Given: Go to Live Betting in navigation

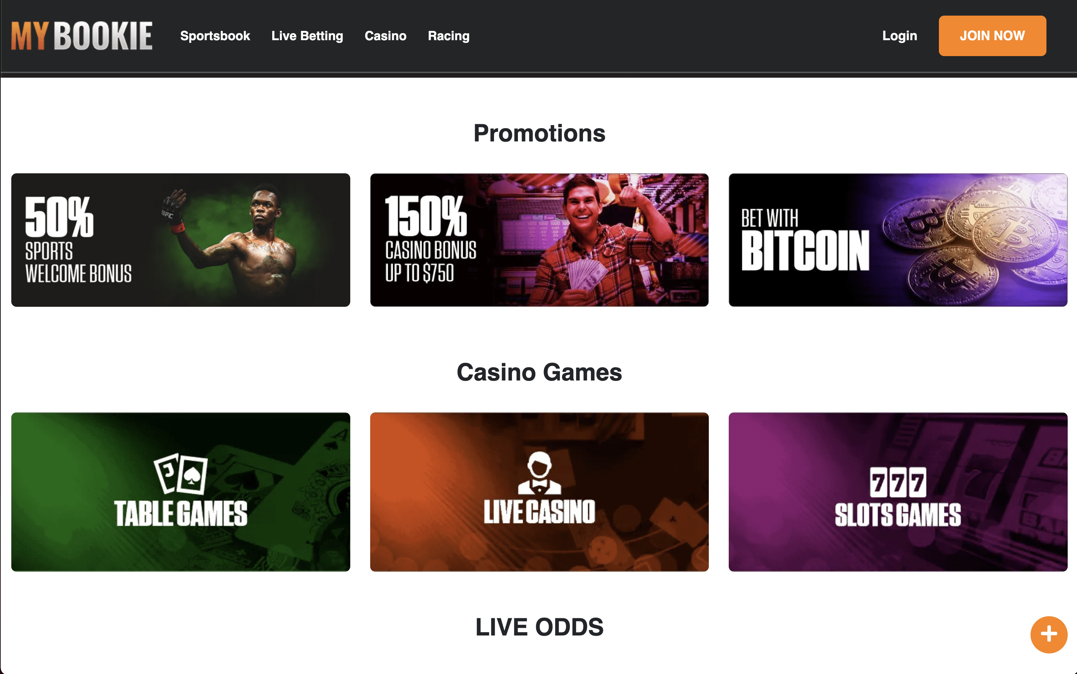Looking at the screenshot, I should [x=307, y=36].
